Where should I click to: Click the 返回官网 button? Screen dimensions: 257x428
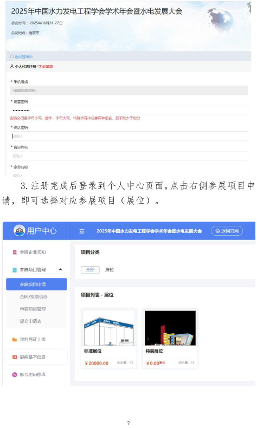pyautogui.click(x=227, y=231)
